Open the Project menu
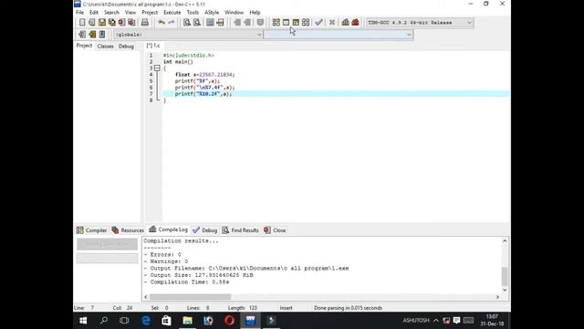Viewport: 584px width, 329px height. 150,12
